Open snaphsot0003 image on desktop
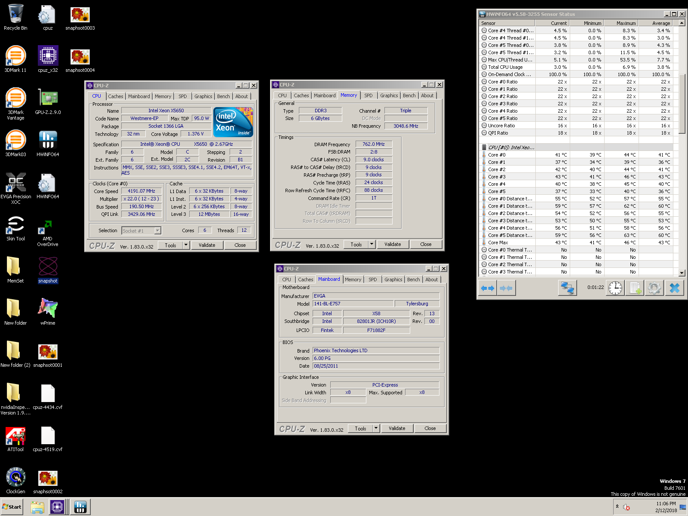This screenshot has width=688, height=516. coord(80,17)
